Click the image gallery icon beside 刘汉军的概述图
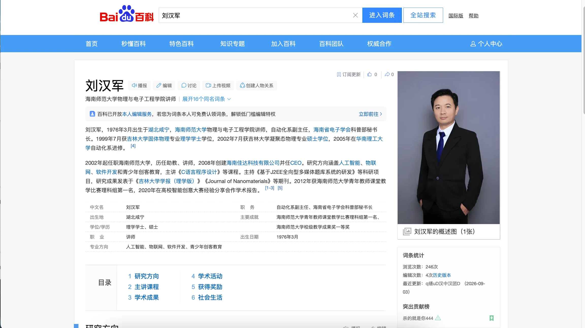585x328 pixels. click(x=407, y=231)
